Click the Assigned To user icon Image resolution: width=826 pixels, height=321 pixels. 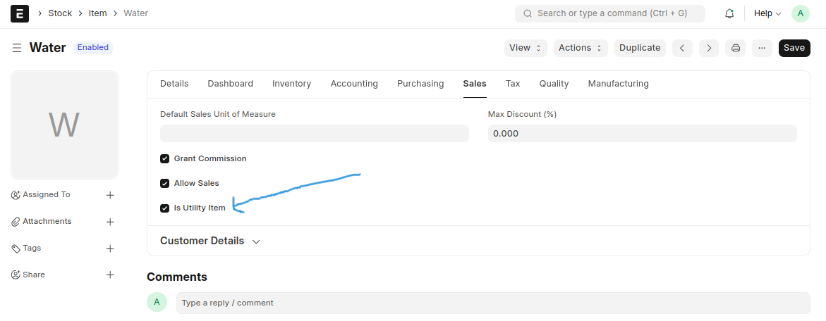(x=16, y=195)
